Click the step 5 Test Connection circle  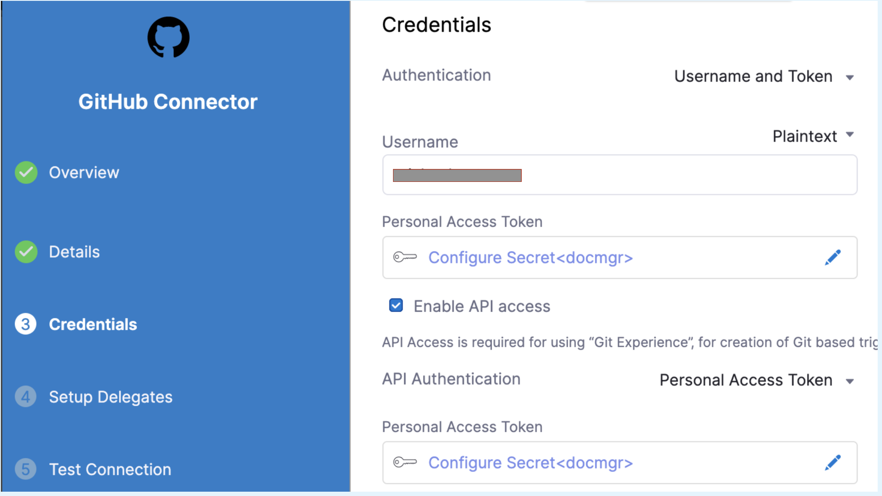[26, 469]
